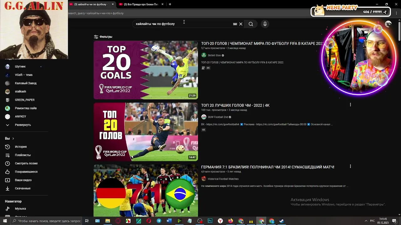This screenshot has height=225, width=401.
Task: Open the Фильтры filter options
Action: pyautogui.click(x=103, y=37)
